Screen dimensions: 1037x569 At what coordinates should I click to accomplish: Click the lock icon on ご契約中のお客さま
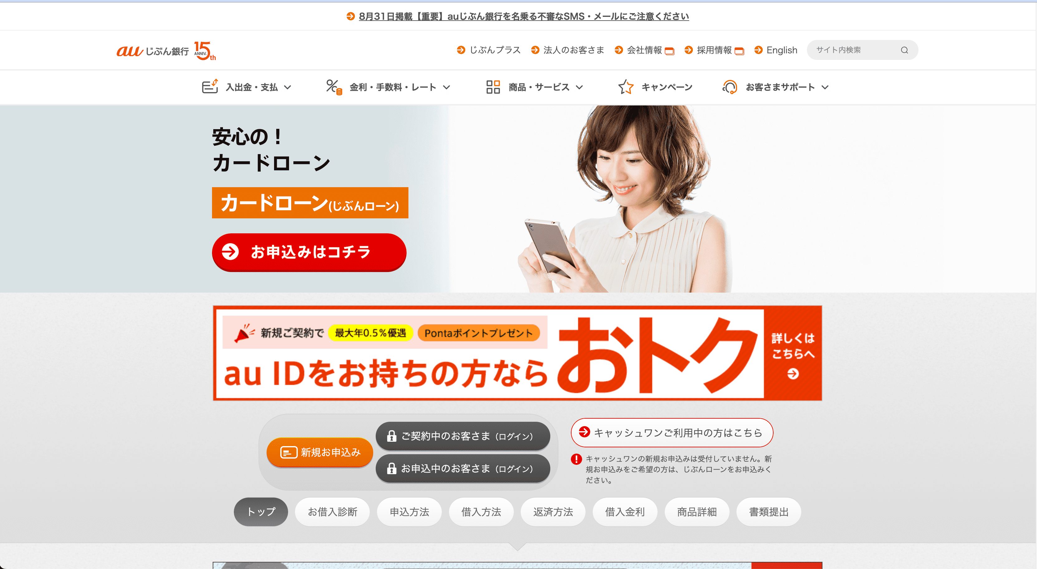tap(391, 436)
